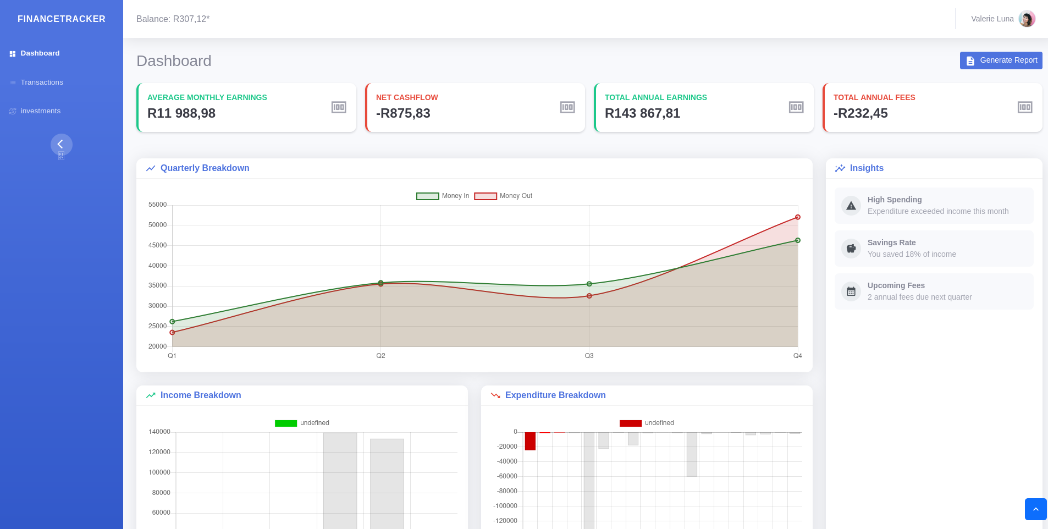Viewport: 1048px width, 529px height.
Task: Toggle the Income Breakdown undefined legend
Action: point(302,423)
